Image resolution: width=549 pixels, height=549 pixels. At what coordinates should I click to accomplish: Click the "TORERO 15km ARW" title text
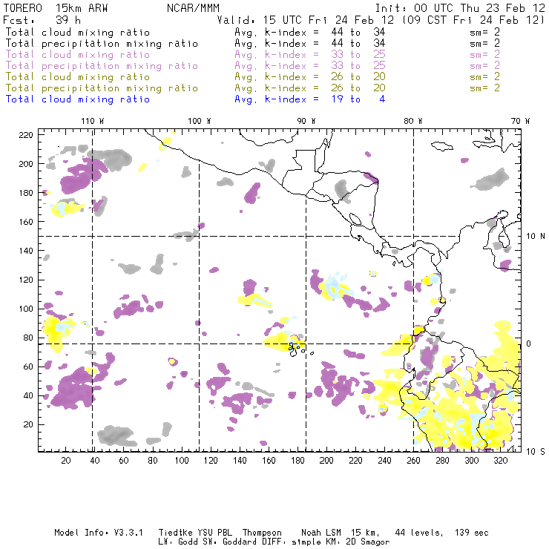(56, 8)
